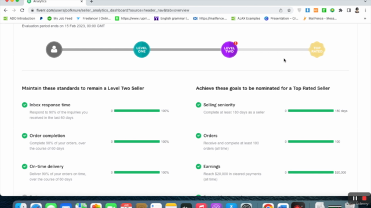This screenshot has height=208, width=371.
Task: Open Google Chrome from the dock
Action: point(268,206)
